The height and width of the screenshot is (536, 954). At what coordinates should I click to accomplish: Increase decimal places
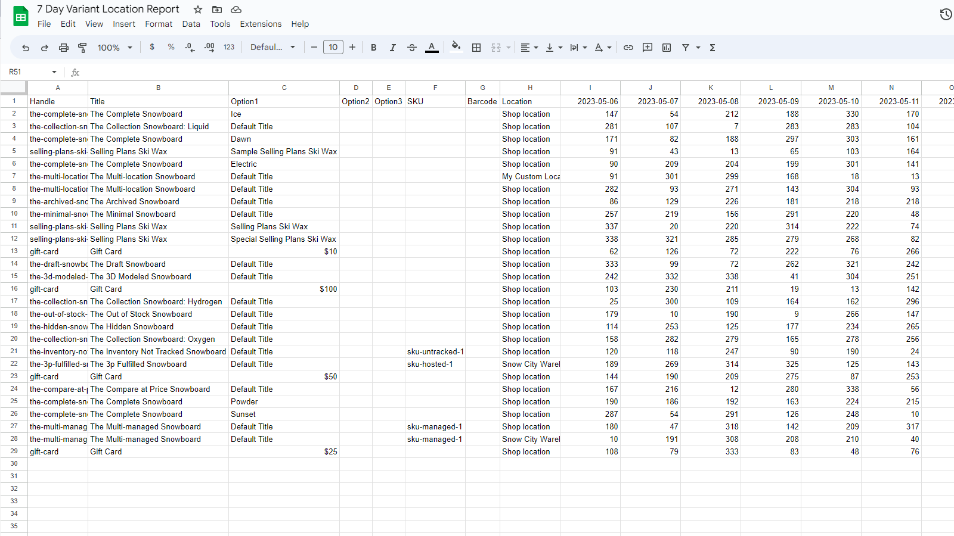(x=209, y=47)
